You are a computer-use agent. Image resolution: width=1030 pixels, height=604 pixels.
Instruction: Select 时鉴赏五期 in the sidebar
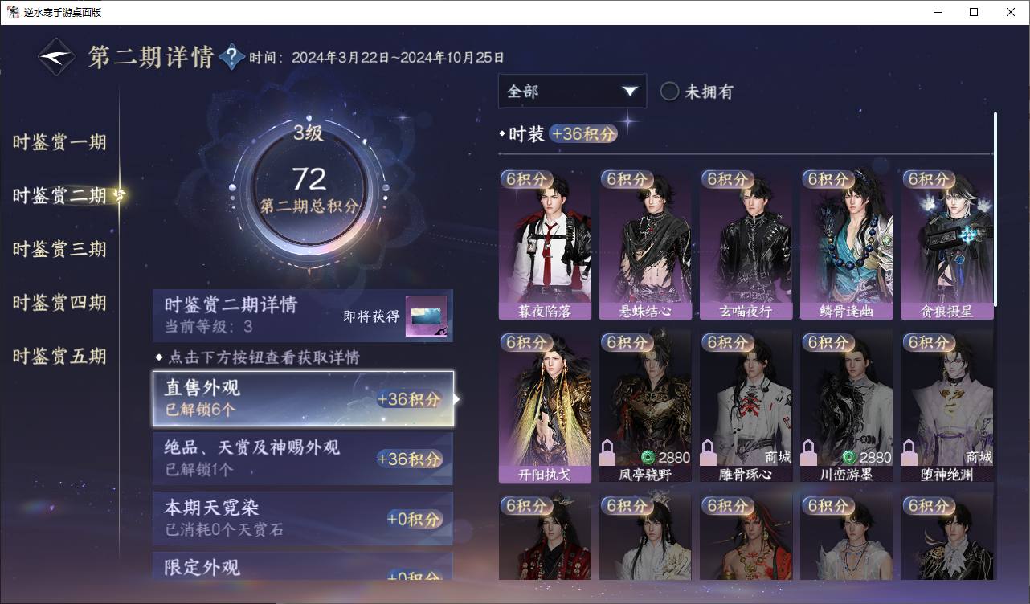point(59,356)
